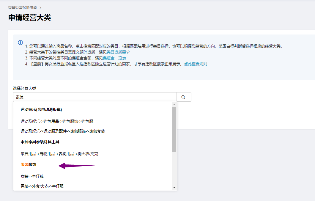This screenshot has width=315, height=201.
Task: Open the 类目资质要求 link
Action: 118,52
